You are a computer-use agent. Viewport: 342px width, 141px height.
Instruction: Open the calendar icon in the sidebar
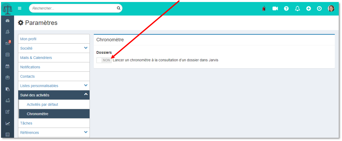point(8,54)
